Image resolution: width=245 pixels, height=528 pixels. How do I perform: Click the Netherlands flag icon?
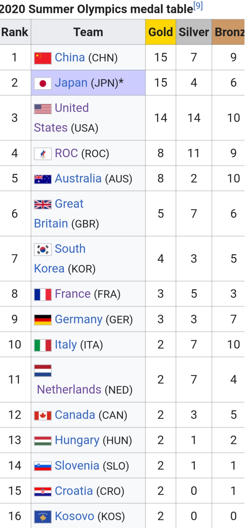tap(43, 371)
